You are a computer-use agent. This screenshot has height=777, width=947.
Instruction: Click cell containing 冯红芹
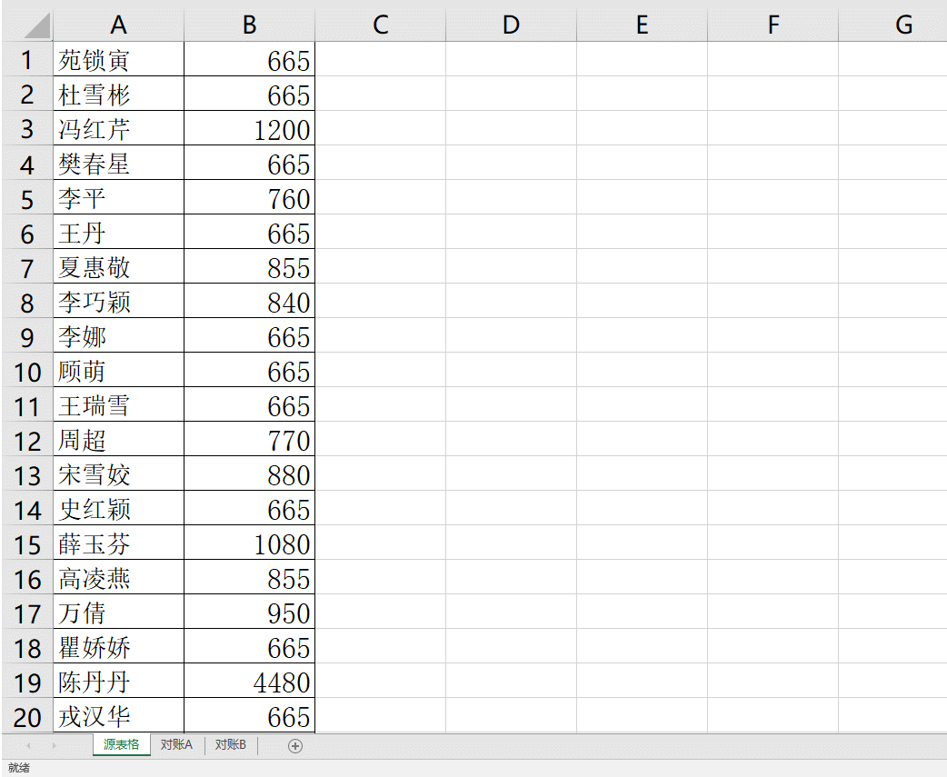(x=118, y=128)
